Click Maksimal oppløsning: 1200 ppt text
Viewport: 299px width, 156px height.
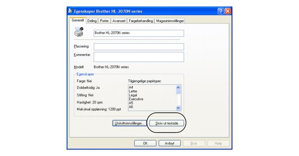pyautogui.click(x=99, y=109)
